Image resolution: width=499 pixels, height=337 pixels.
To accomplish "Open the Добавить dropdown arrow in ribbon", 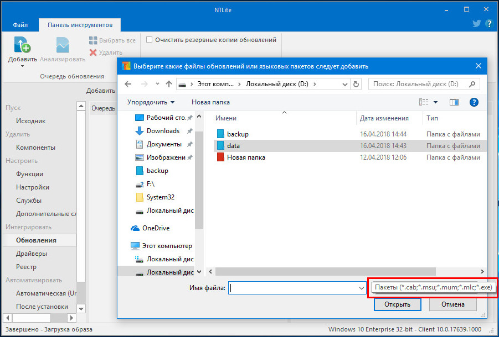I will [22, 66].
